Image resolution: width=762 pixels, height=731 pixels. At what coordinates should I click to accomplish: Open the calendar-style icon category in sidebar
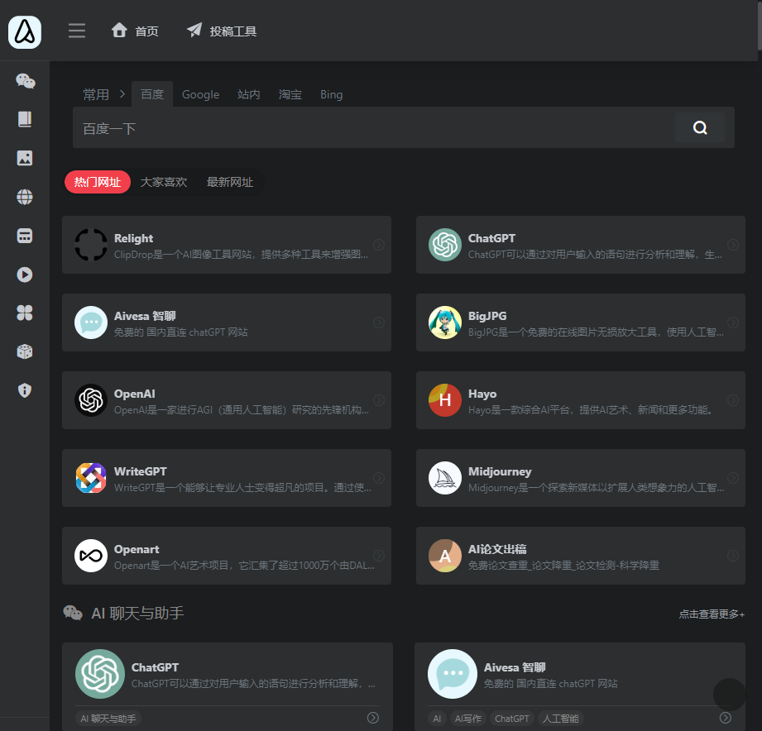(25, 236)
